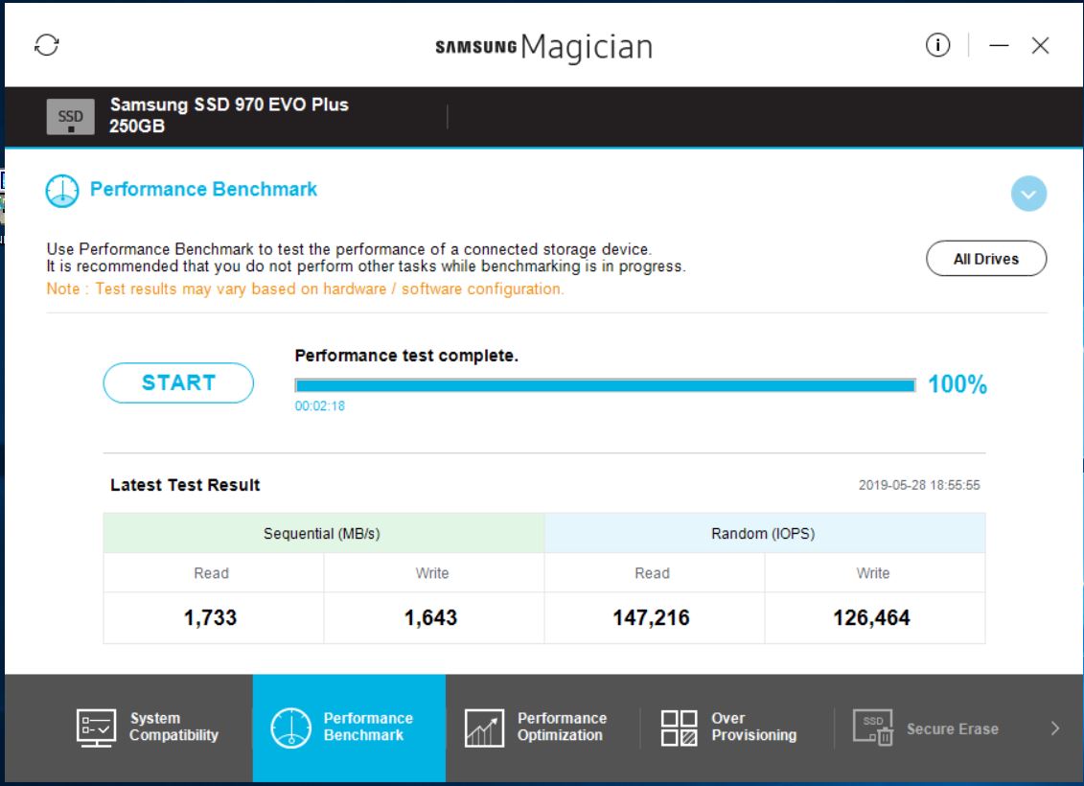The height and width of the screenshot is (786, 1084).
Task: Show more tools with right arrow
Action: tap(1055, 728)
